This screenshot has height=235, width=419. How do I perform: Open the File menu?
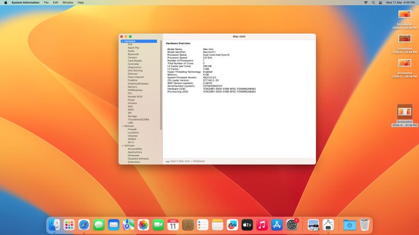pyautogui.click(x=46, y=3)
